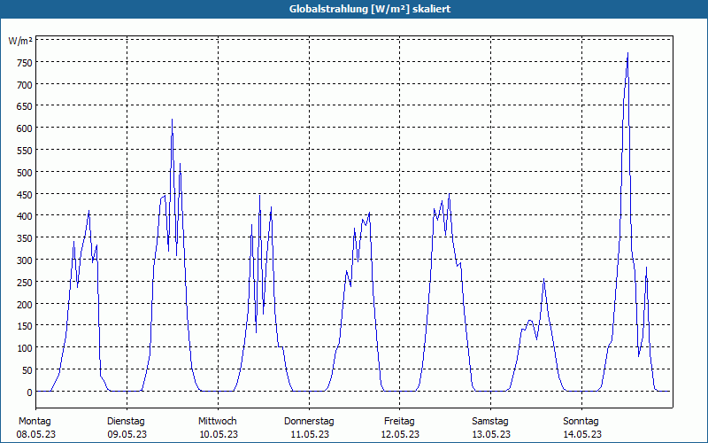Select the 12.05.23 date label

(x=400, y=435)
